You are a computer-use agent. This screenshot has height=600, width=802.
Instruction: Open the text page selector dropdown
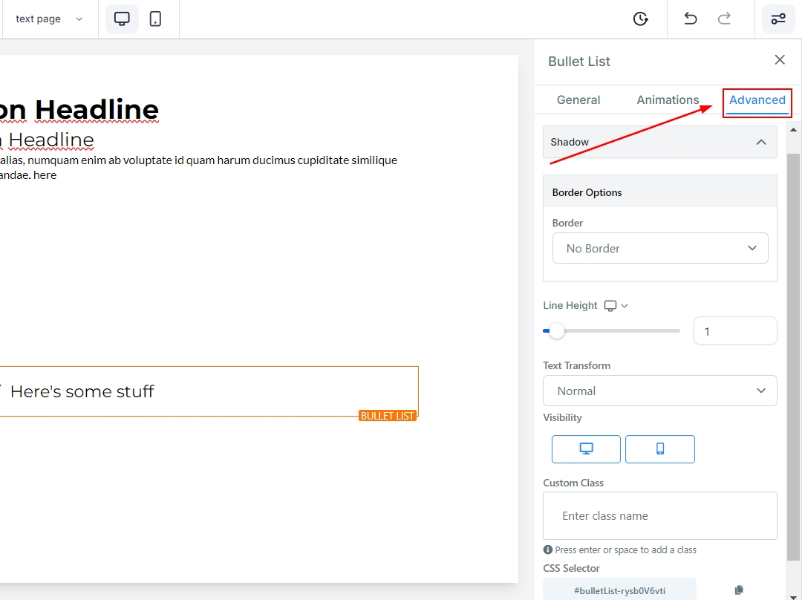(49, 19)
